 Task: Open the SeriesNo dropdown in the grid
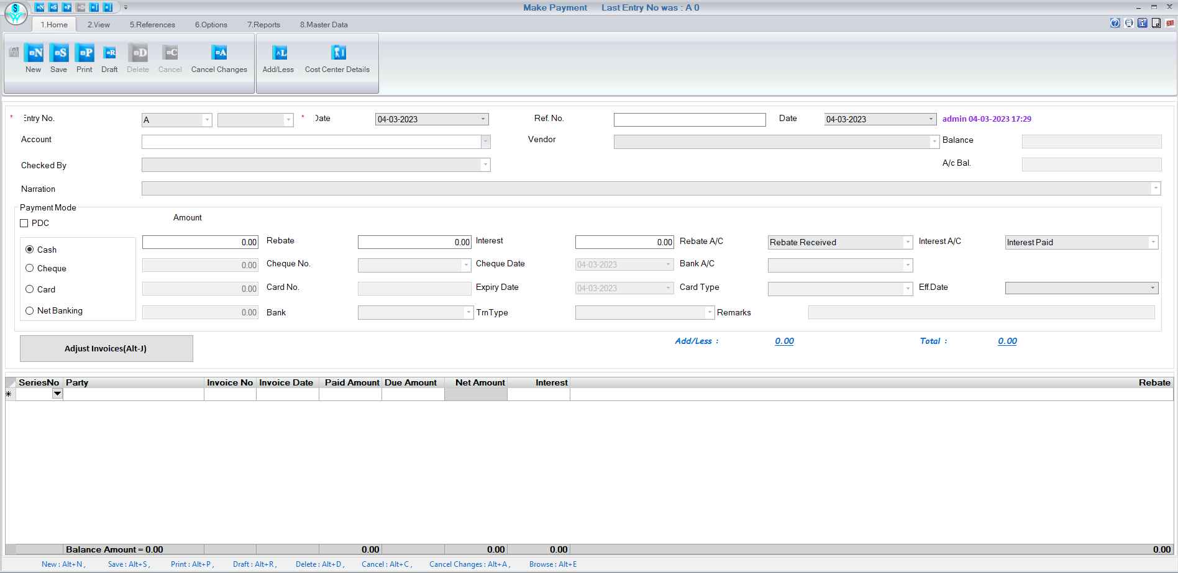[x=56, y=394]
